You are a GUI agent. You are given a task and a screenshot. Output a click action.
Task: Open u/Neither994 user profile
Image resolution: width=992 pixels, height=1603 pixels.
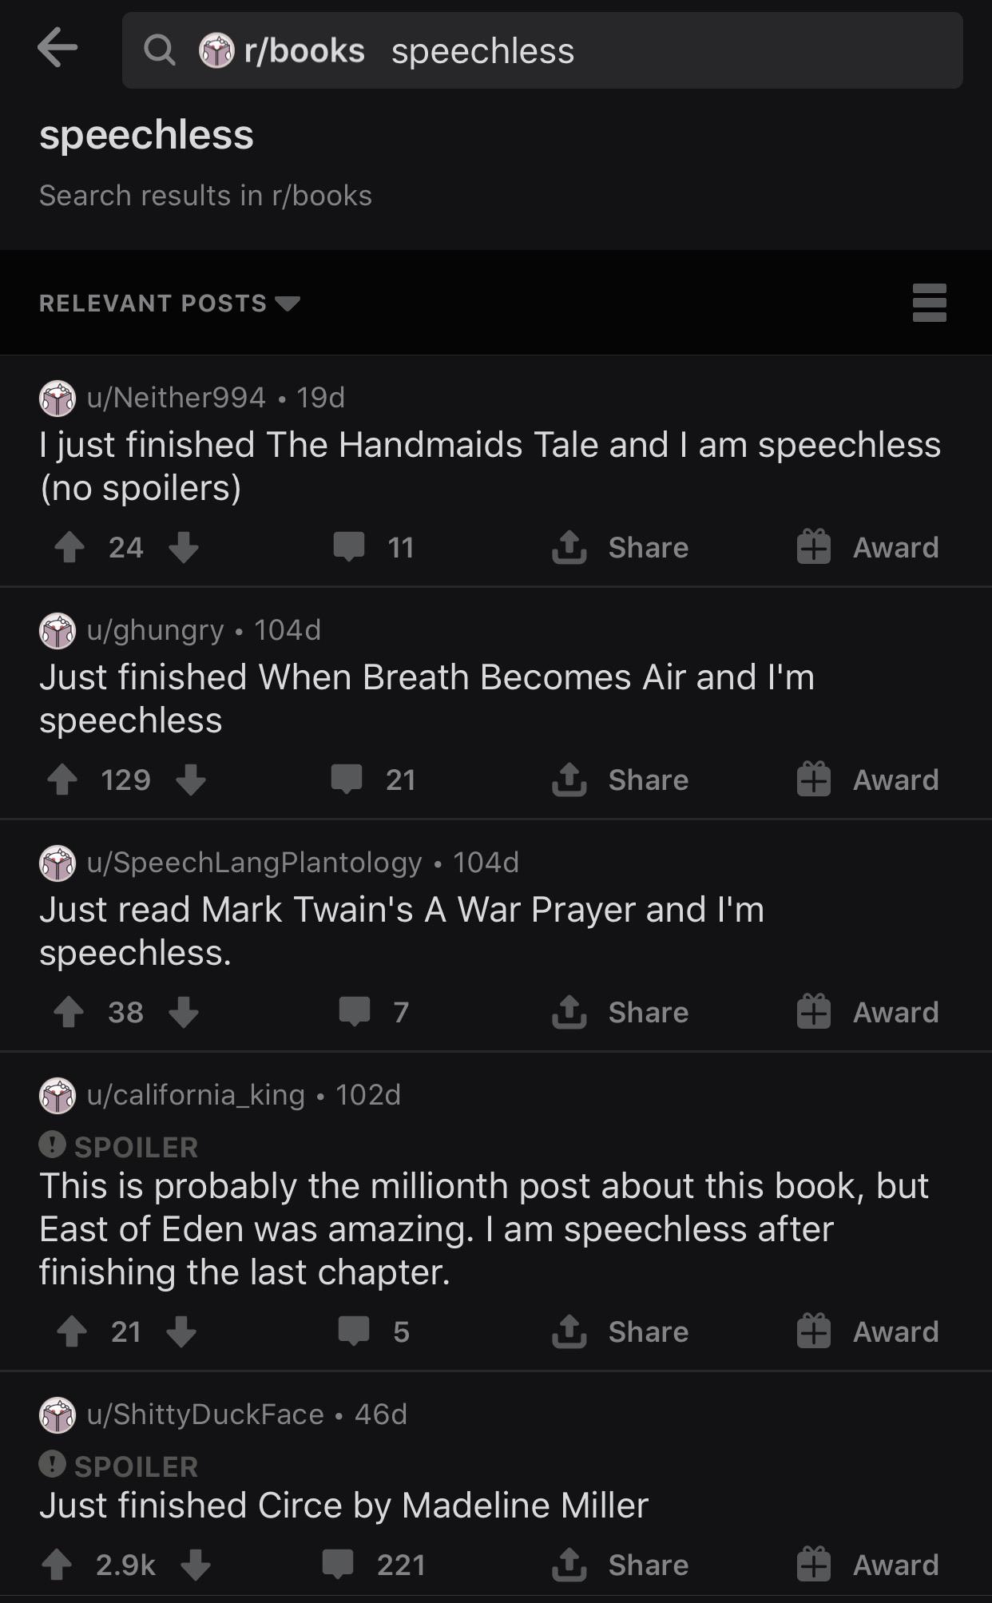pos(176,397)
